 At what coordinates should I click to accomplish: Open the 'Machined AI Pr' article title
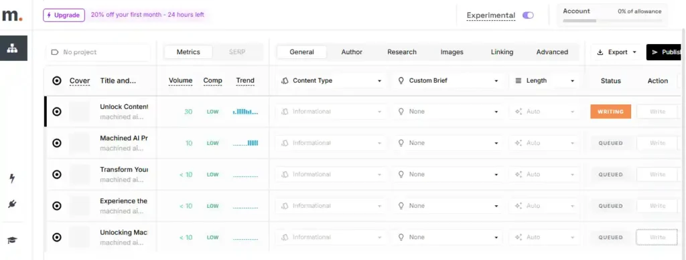coord(124,138)
